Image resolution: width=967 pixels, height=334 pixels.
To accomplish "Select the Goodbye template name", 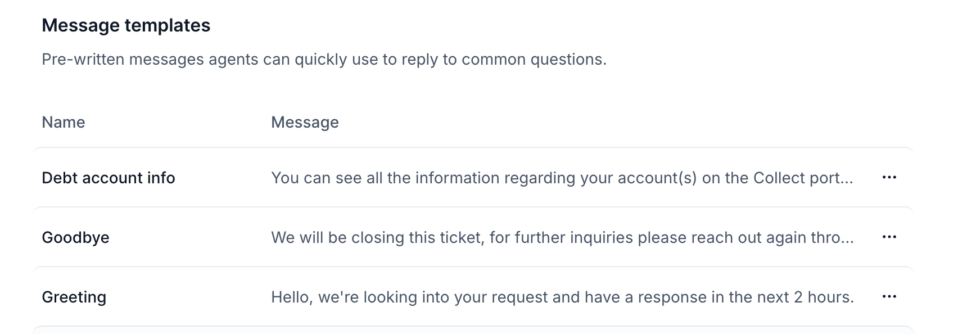I will 75,237.
